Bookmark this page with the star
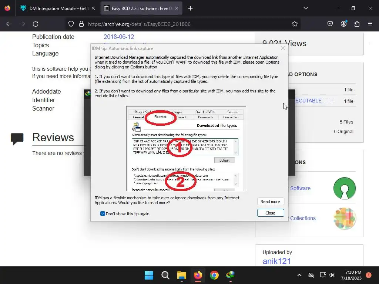 (x=294, y=24)
